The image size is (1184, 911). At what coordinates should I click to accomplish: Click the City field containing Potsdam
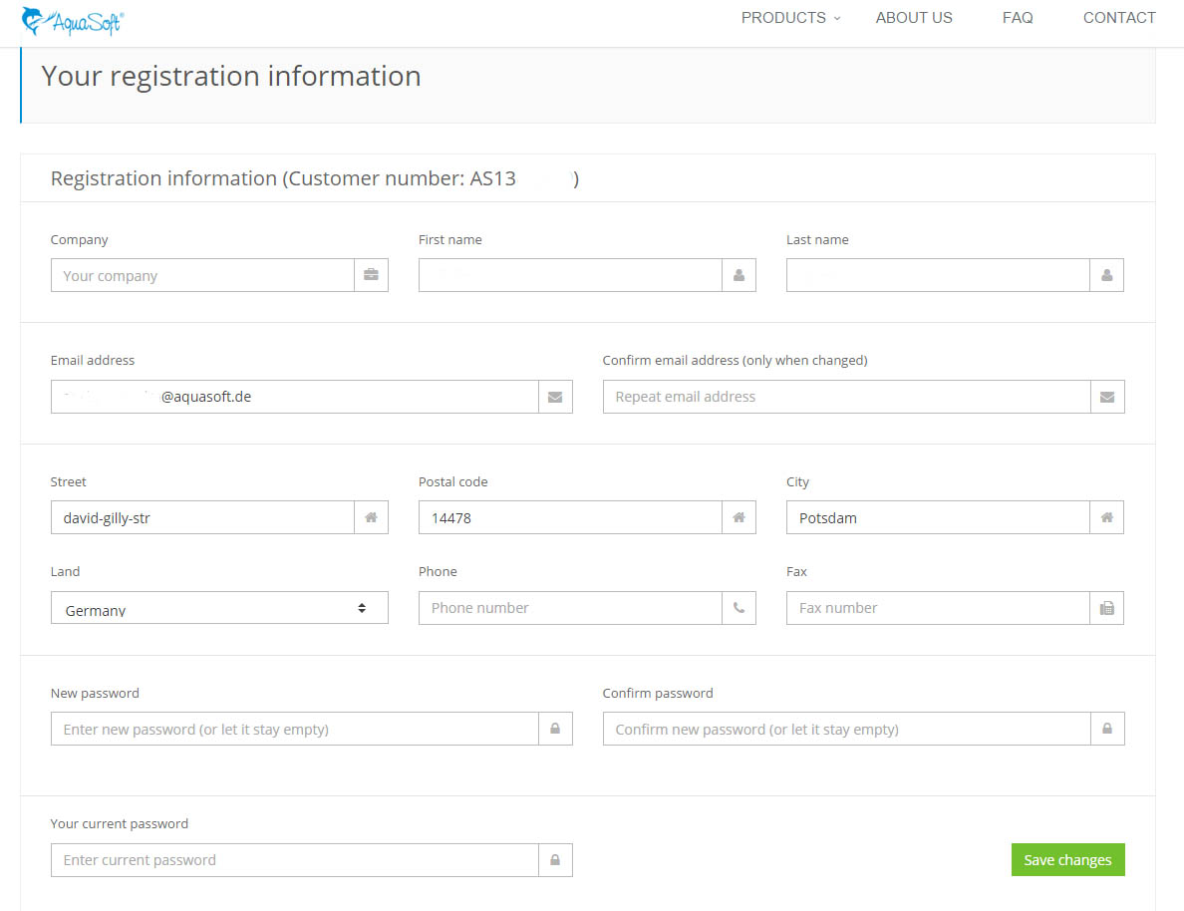click(x=938, y=517)
